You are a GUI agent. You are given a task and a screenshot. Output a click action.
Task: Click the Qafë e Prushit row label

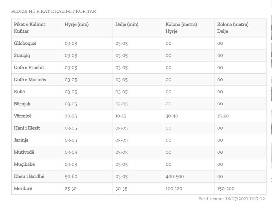[x=29, y=68]
